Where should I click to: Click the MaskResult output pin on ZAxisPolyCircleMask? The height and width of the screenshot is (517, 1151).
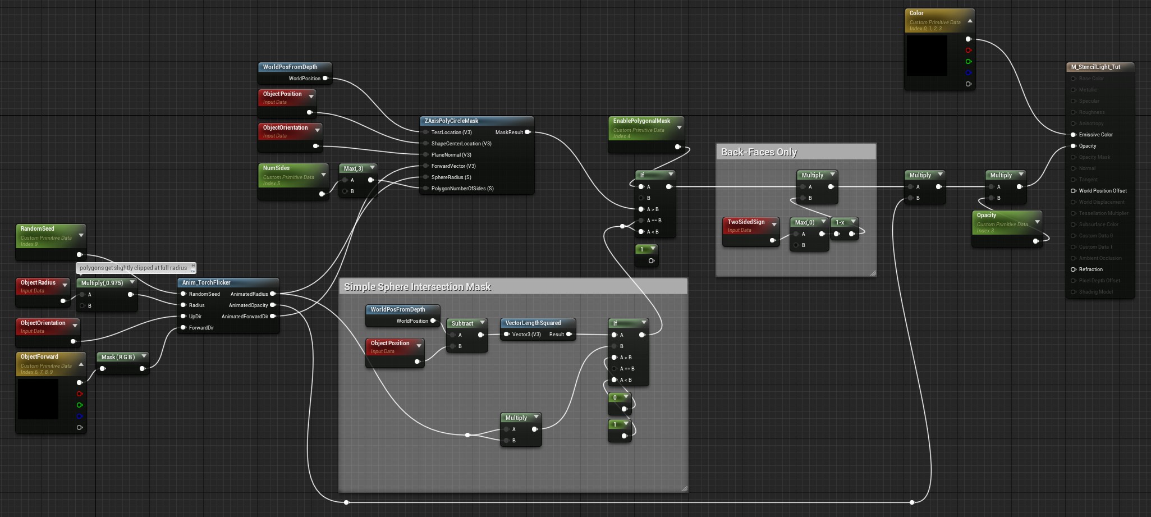527,132
